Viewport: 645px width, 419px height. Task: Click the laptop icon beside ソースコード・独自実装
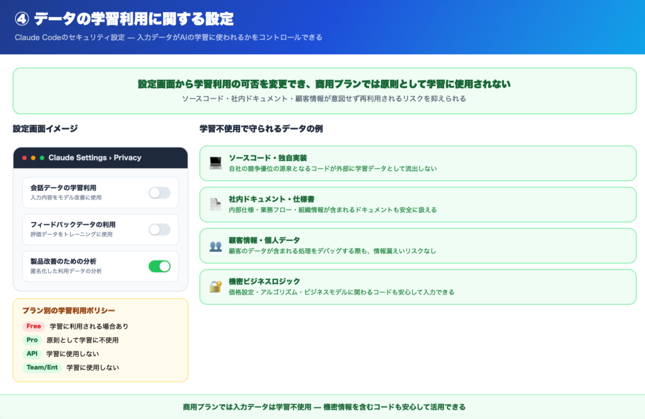(215, 163)
